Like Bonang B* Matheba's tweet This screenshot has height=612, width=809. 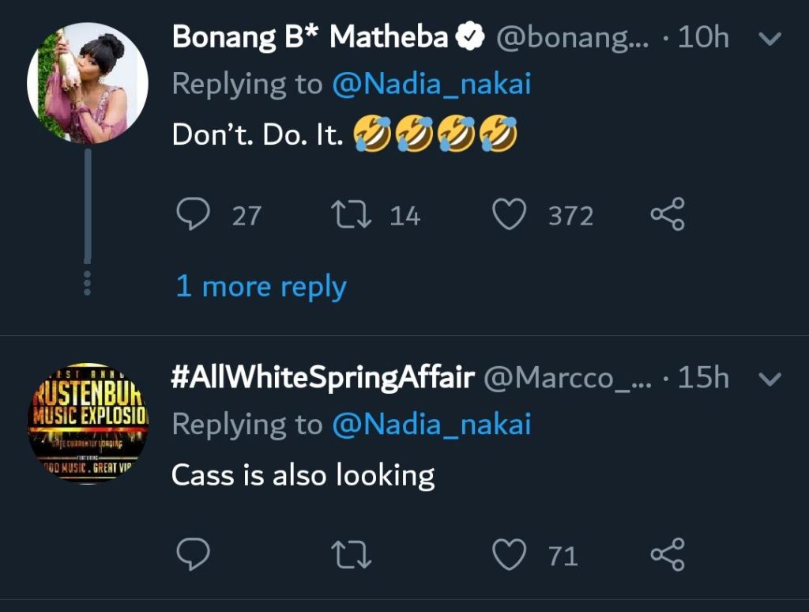coord(509,215)
